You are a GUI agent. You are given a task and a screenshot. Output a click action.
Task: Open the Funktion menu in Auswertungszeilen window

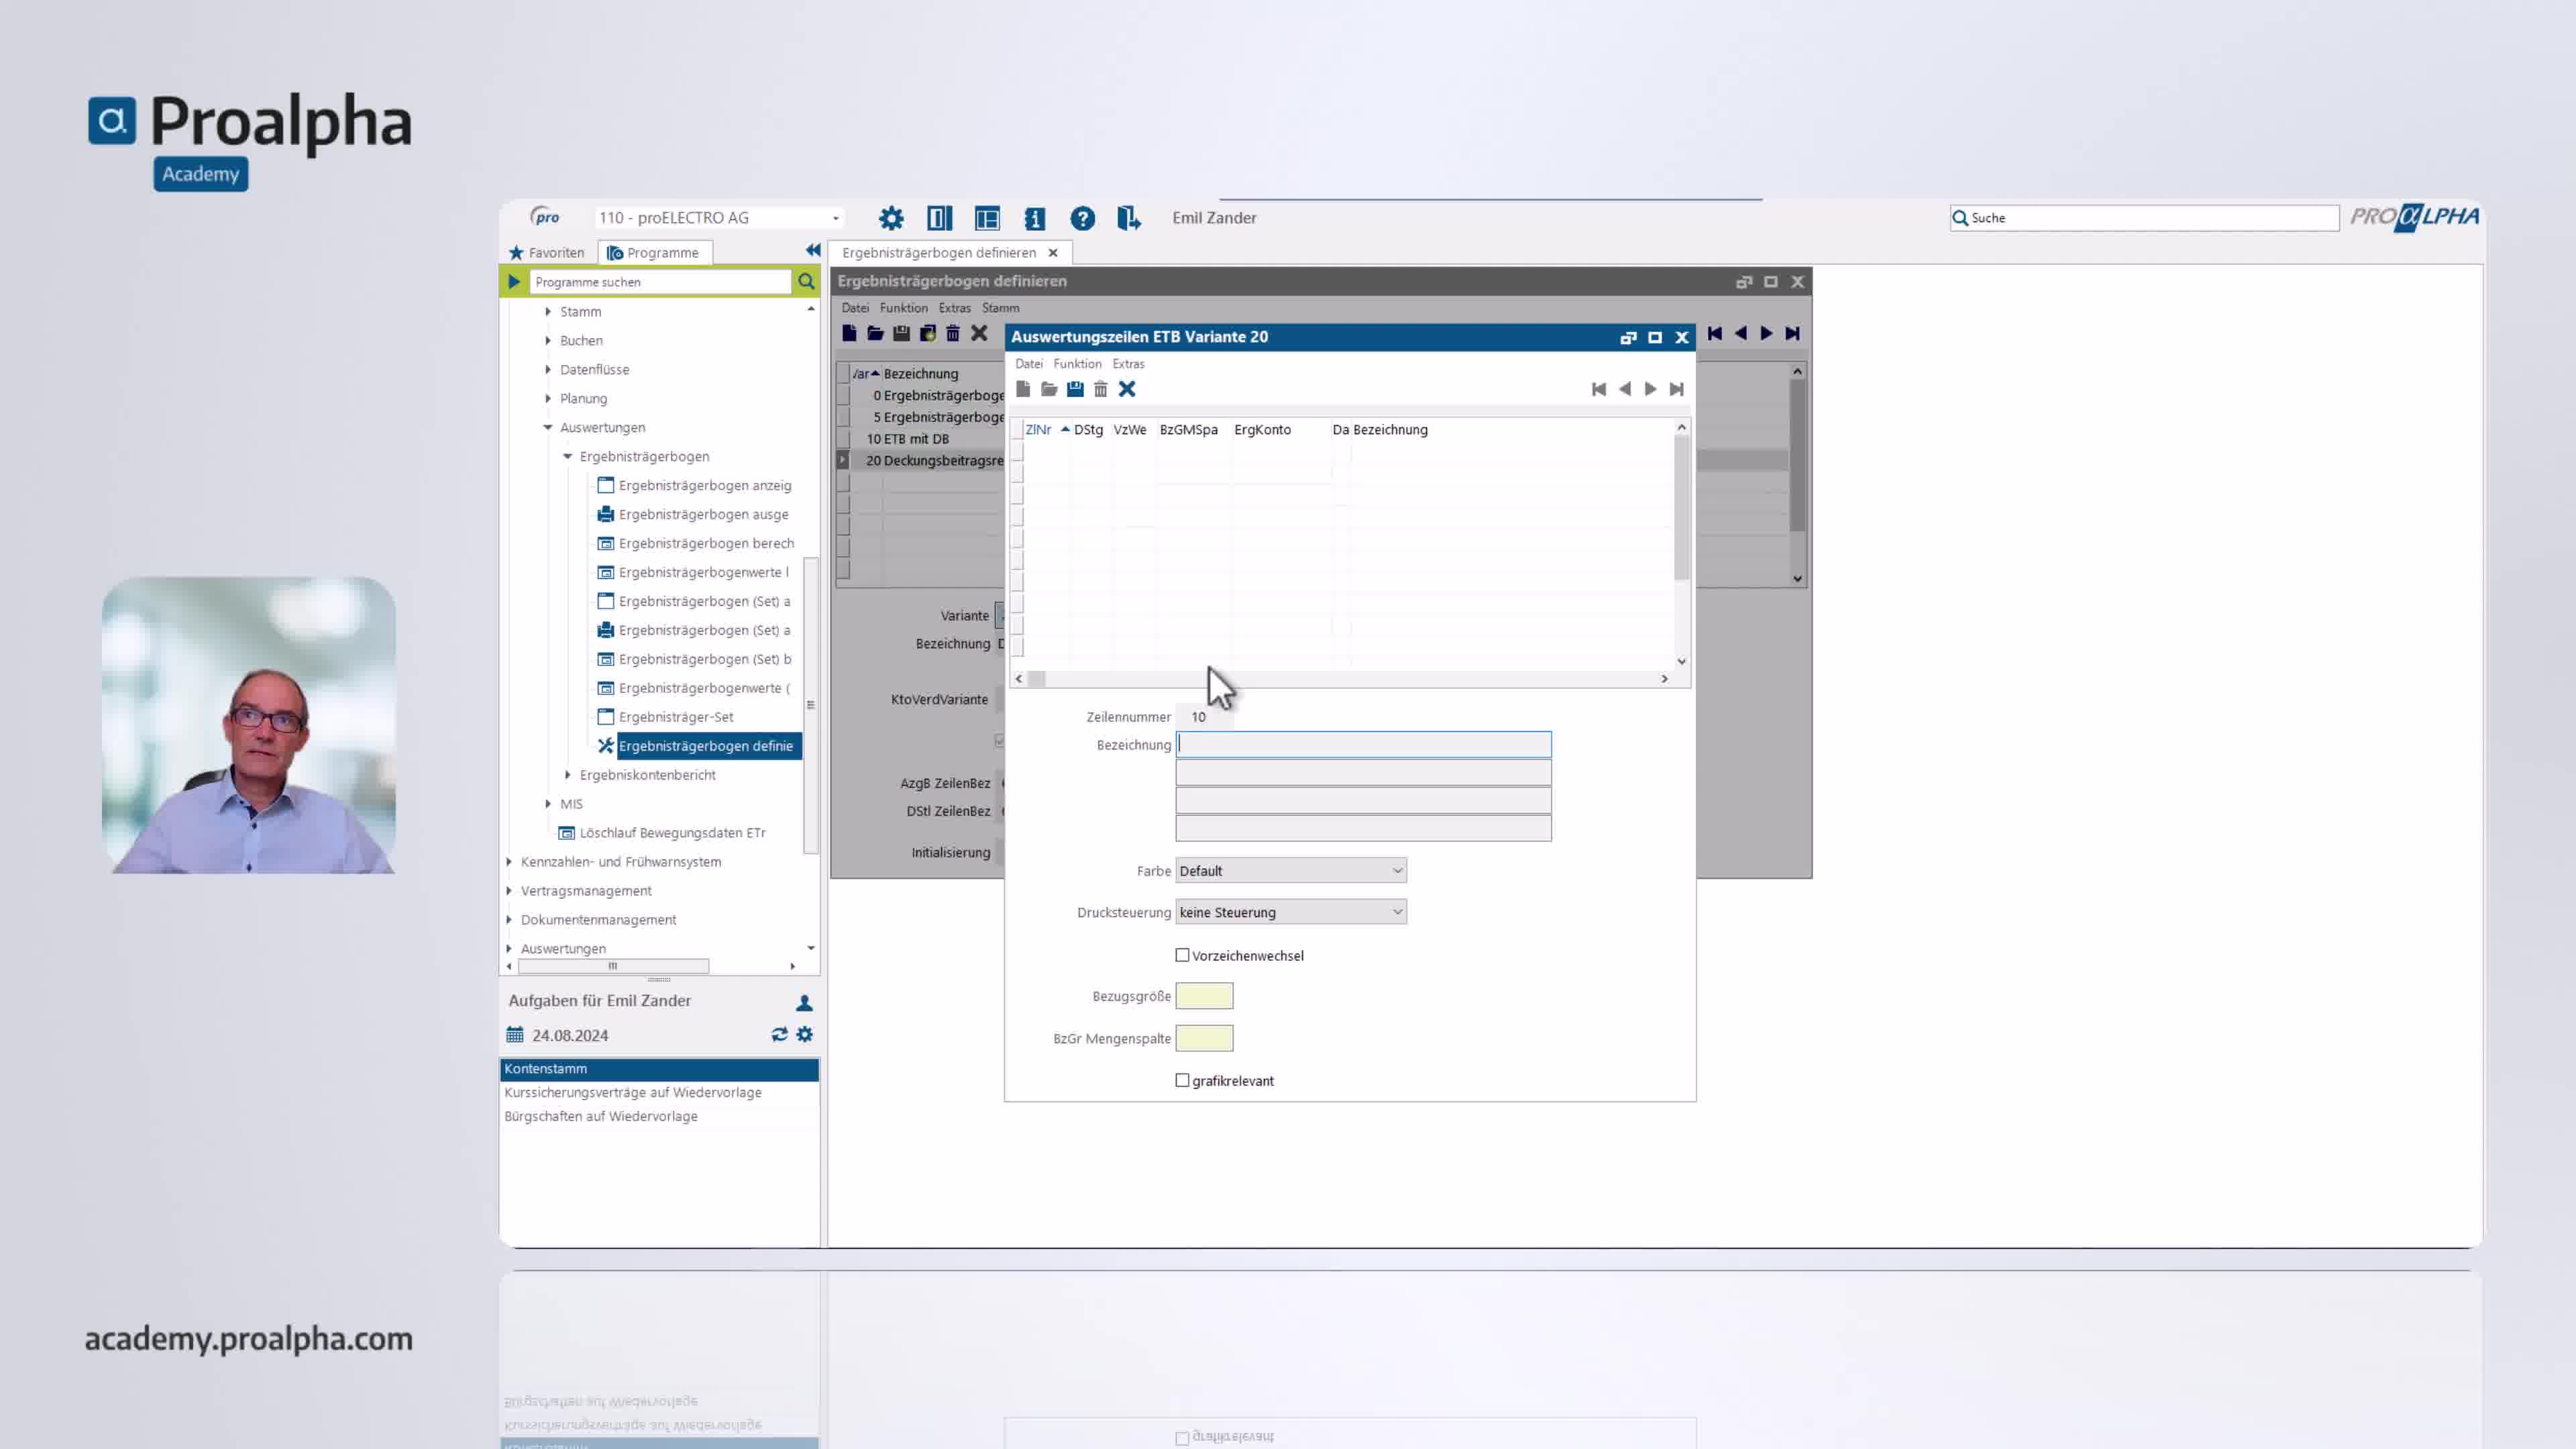point(1077,364)
